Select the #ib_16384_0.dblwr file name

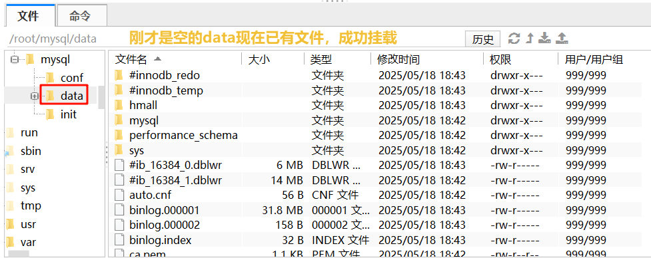176,165
